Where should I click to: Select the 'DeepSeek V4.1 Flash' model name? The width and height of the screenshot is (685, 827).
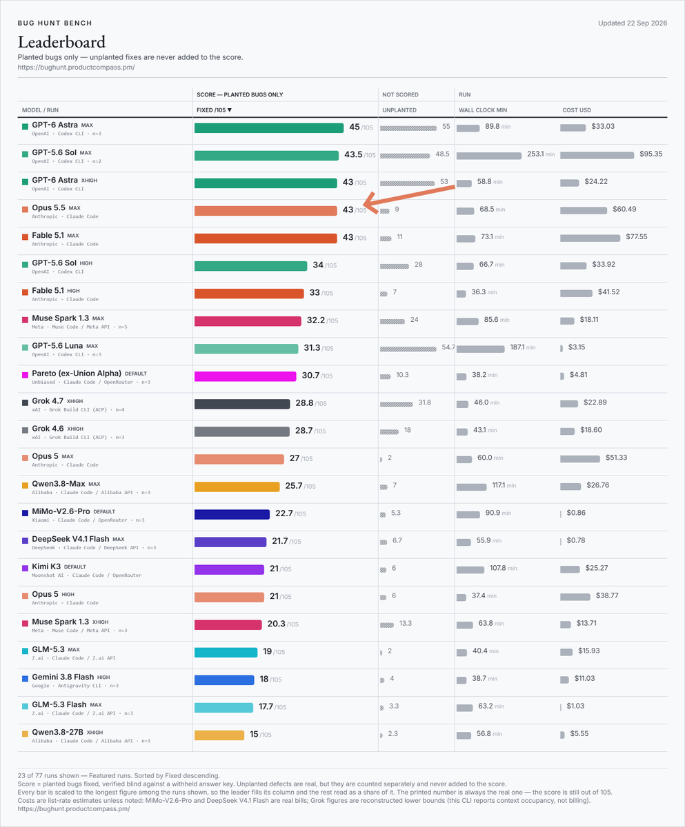(x=70, y=538)
